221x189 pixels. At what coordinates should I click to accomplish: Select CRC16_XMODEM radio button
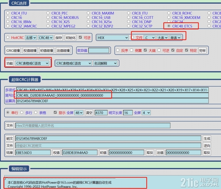tap(169, 17)
